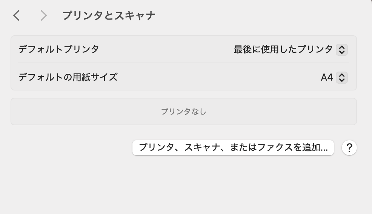Click the up-down arrows beside A4
This screenshot has width=372, height=214.
pos(342,78)
